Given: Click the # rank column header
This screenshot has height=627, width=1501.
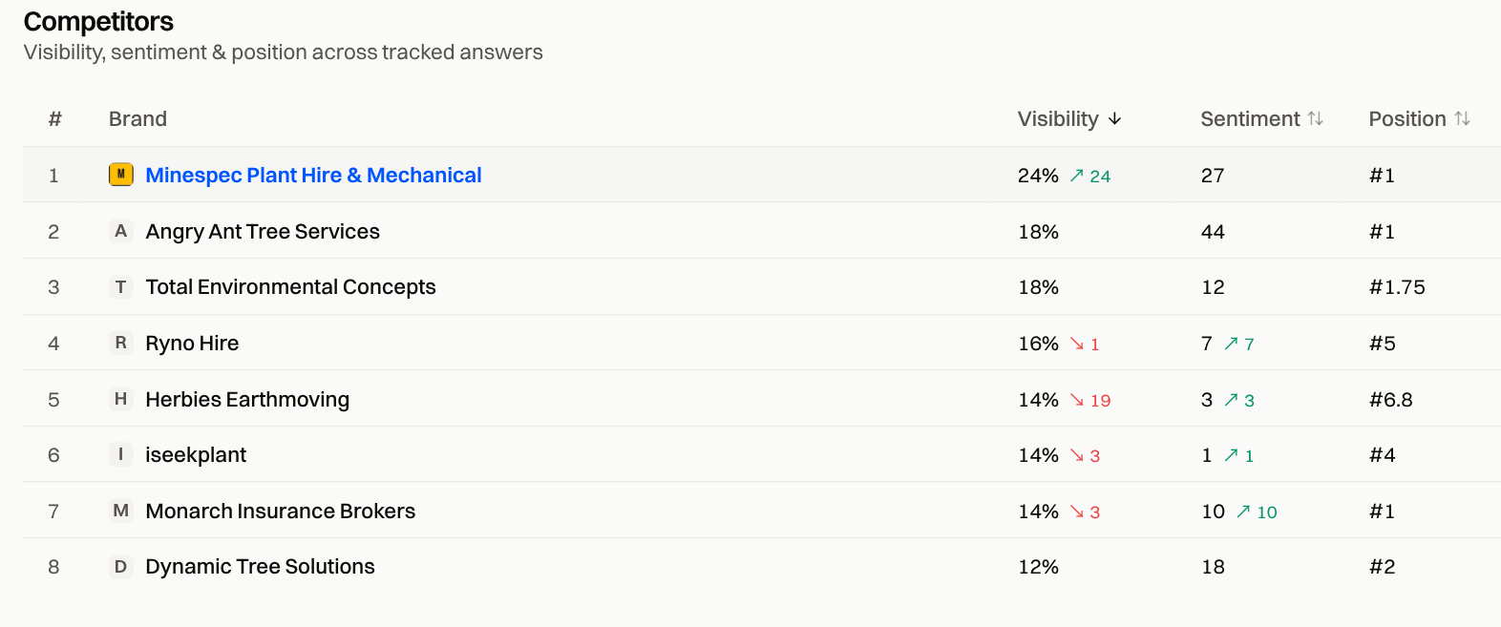Looking at the screenshot, I should point(54,119).
